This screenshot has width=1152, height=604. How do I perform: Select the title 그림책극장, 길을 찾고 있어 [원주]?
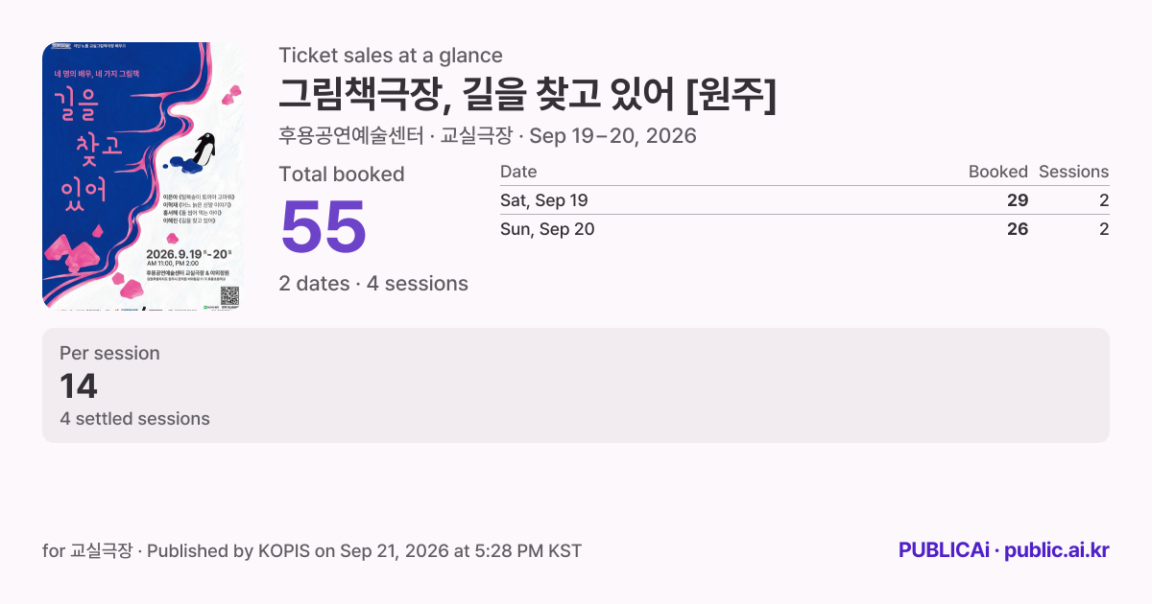pyautogui.click(x=527, y=94)
